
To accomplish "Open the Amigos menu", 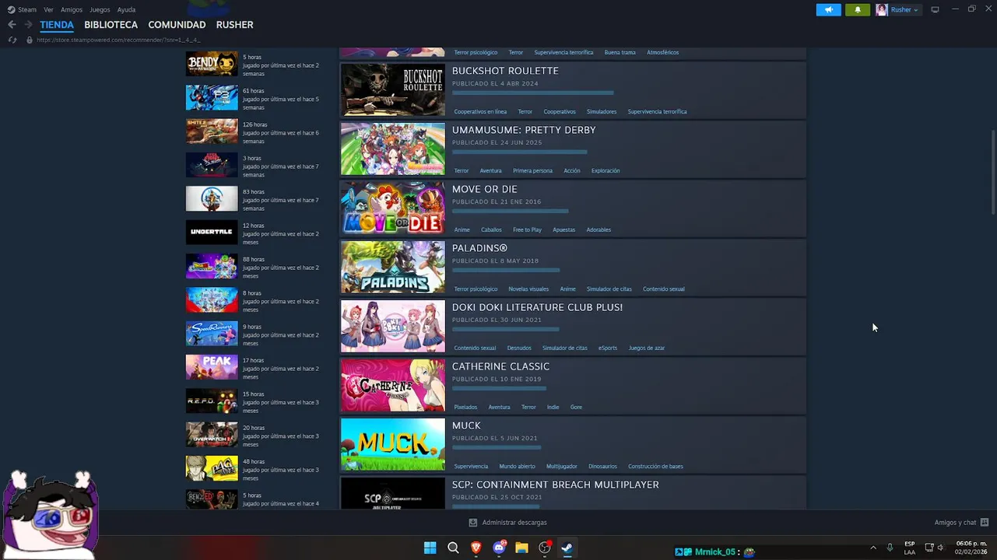I will pos(72,9).
